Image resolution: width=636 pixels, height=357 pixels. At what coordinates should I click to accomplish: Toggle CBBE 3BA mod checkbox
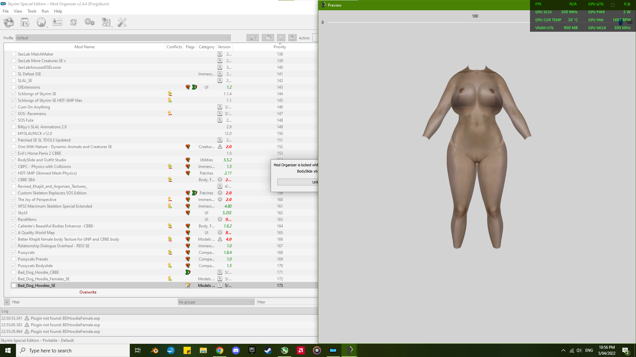[14, 180]
